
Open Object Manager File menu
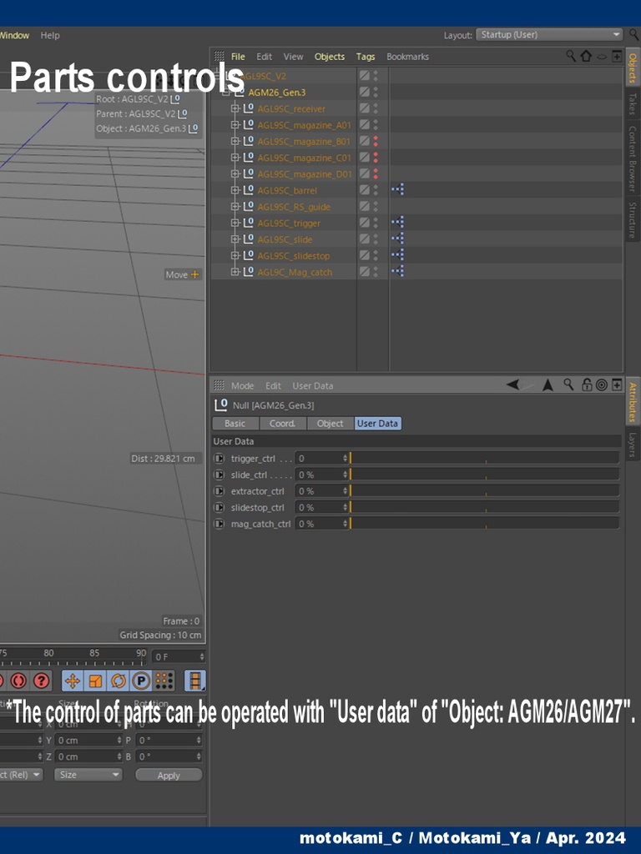click(238, 57)
